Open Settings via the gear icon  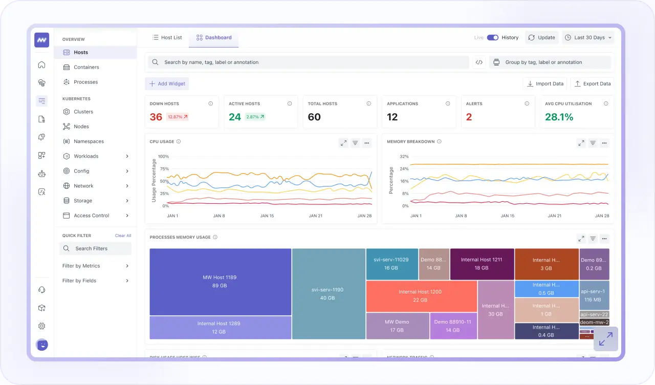point(41,326)
